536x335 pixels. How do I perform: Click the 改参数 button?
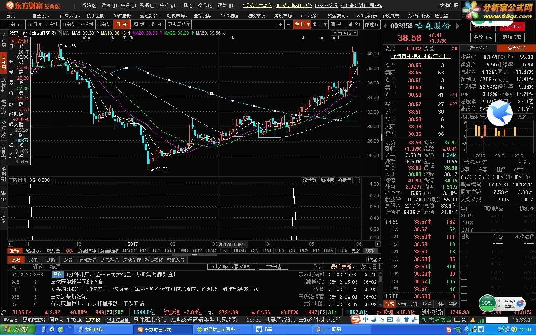pos(309,180)
